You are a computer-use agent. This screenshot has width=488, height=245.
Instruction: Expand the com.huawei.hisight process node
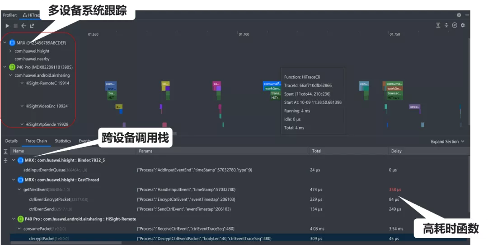[10, 51]
